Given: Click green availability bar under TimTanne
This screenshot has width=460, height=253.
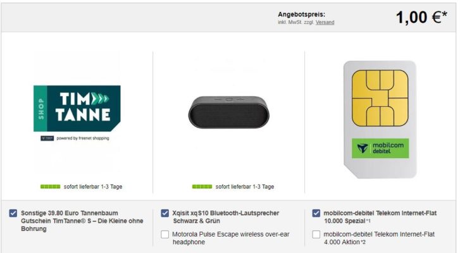Looking at the screenshot, I should (x=50, y=187).
